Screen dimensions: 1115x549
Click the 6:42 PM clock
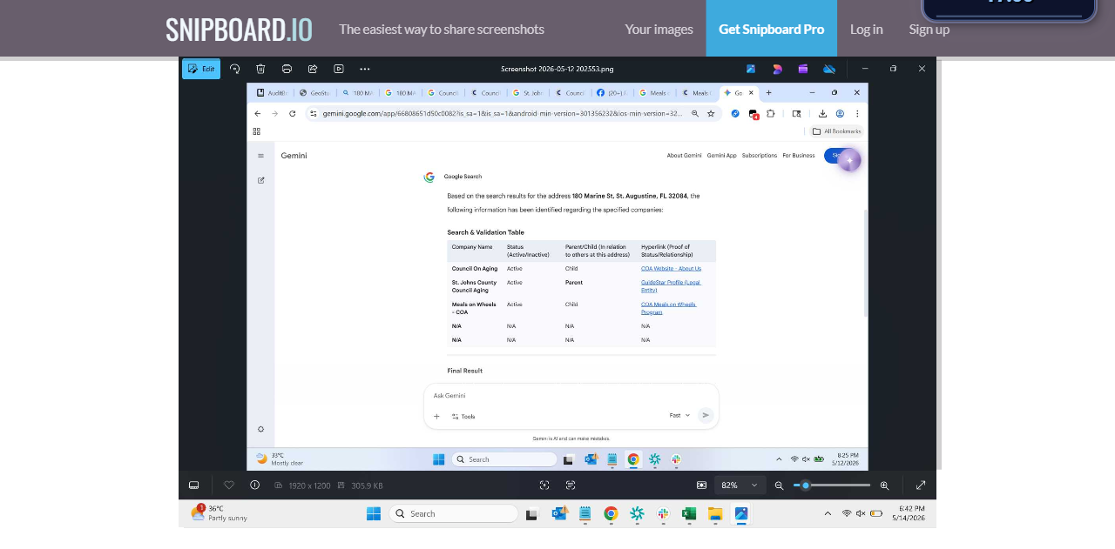tap(908, 513)
